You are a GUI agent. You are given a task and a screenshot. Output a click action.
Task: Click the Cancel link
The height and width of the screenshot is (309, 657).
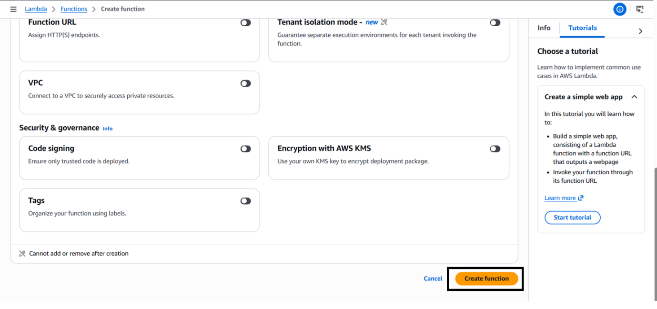click(x=433, y=279)
